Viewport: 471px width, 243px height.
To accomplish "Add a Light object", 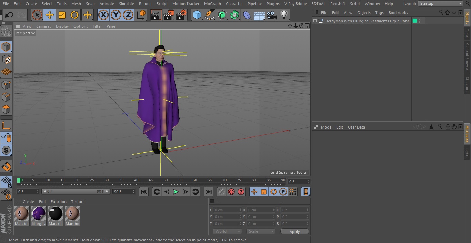I will click(x=284, y=15).
